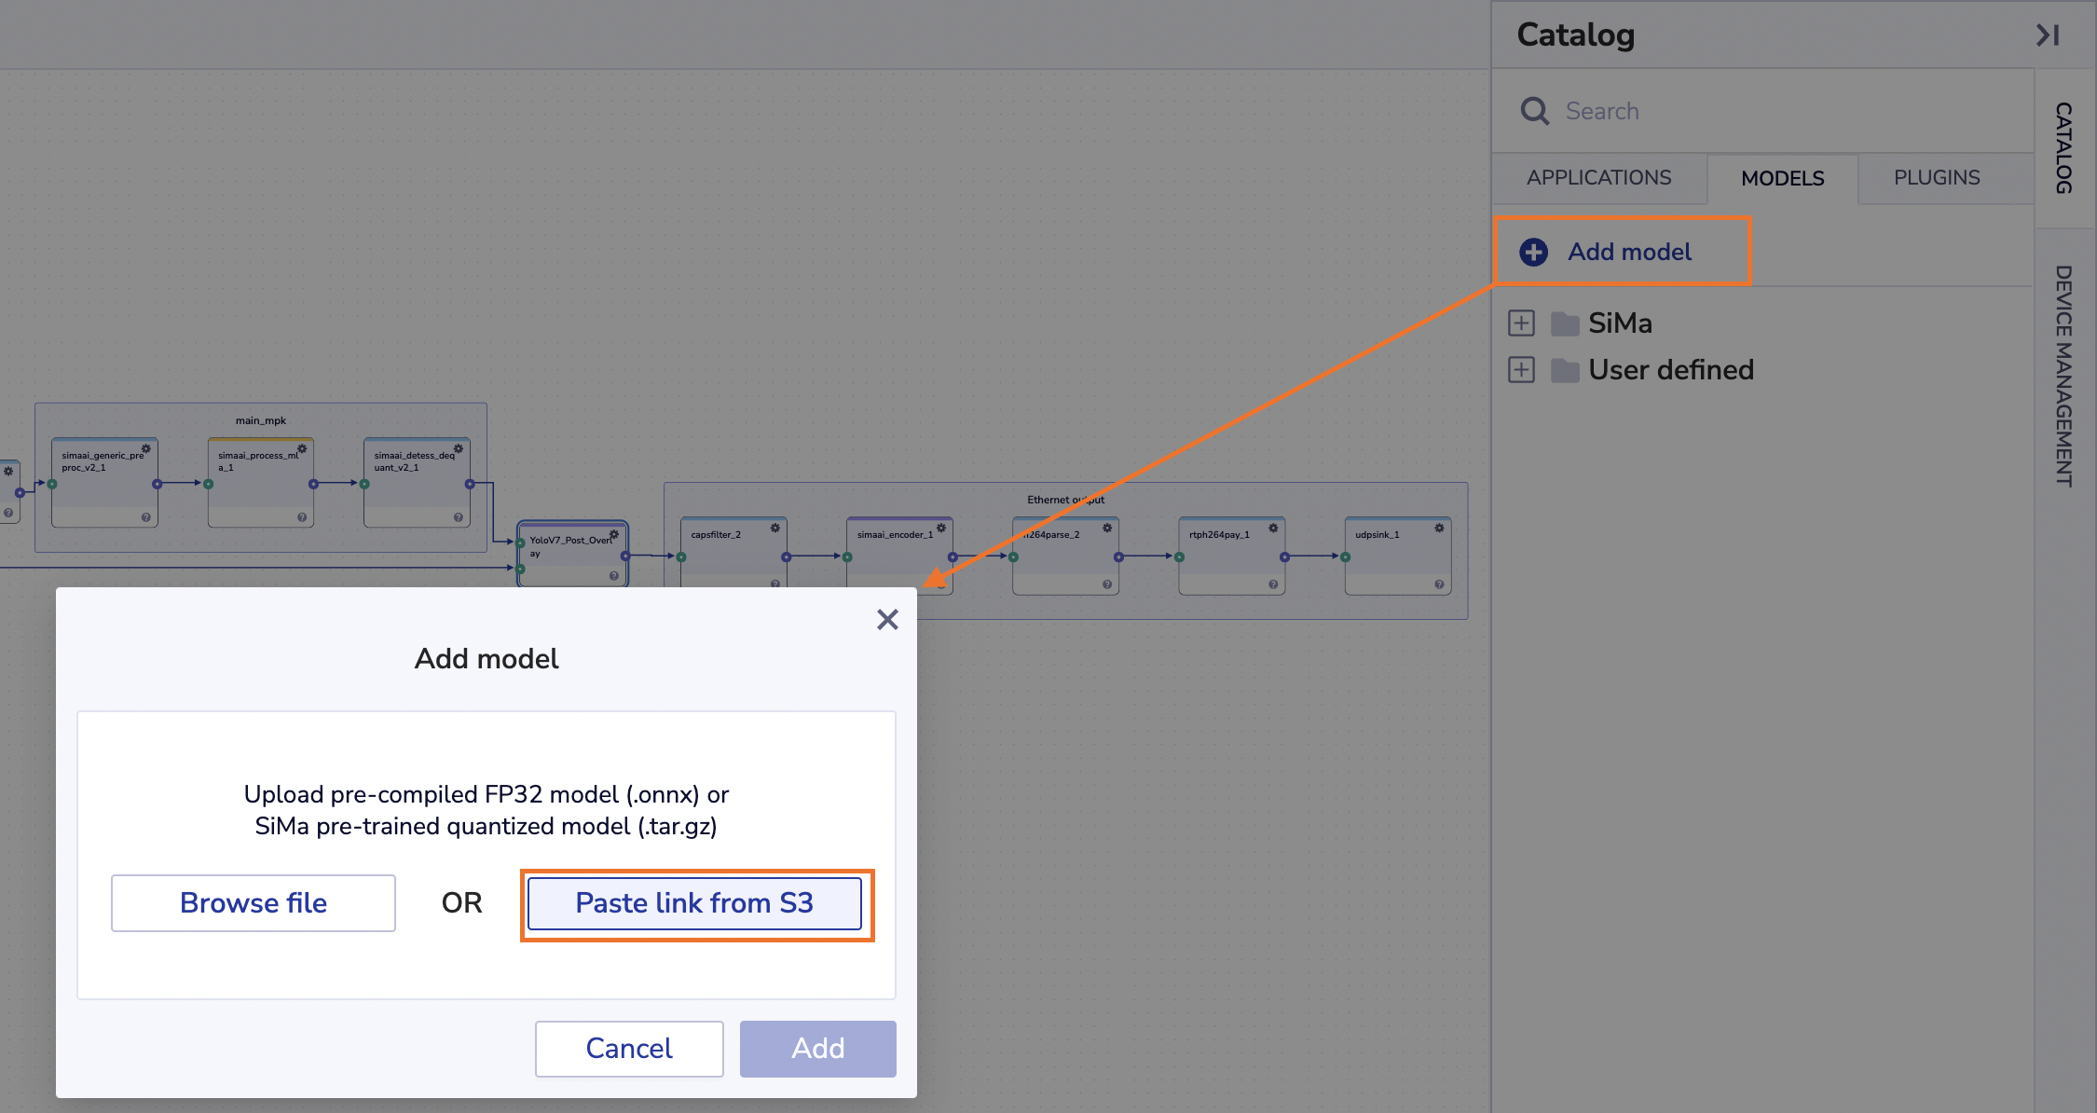Image resolution: width=2097 pixels, height=1113 pixels.
Task: Open gear settings on capsfilter_2 node
Action: [774, 528]
